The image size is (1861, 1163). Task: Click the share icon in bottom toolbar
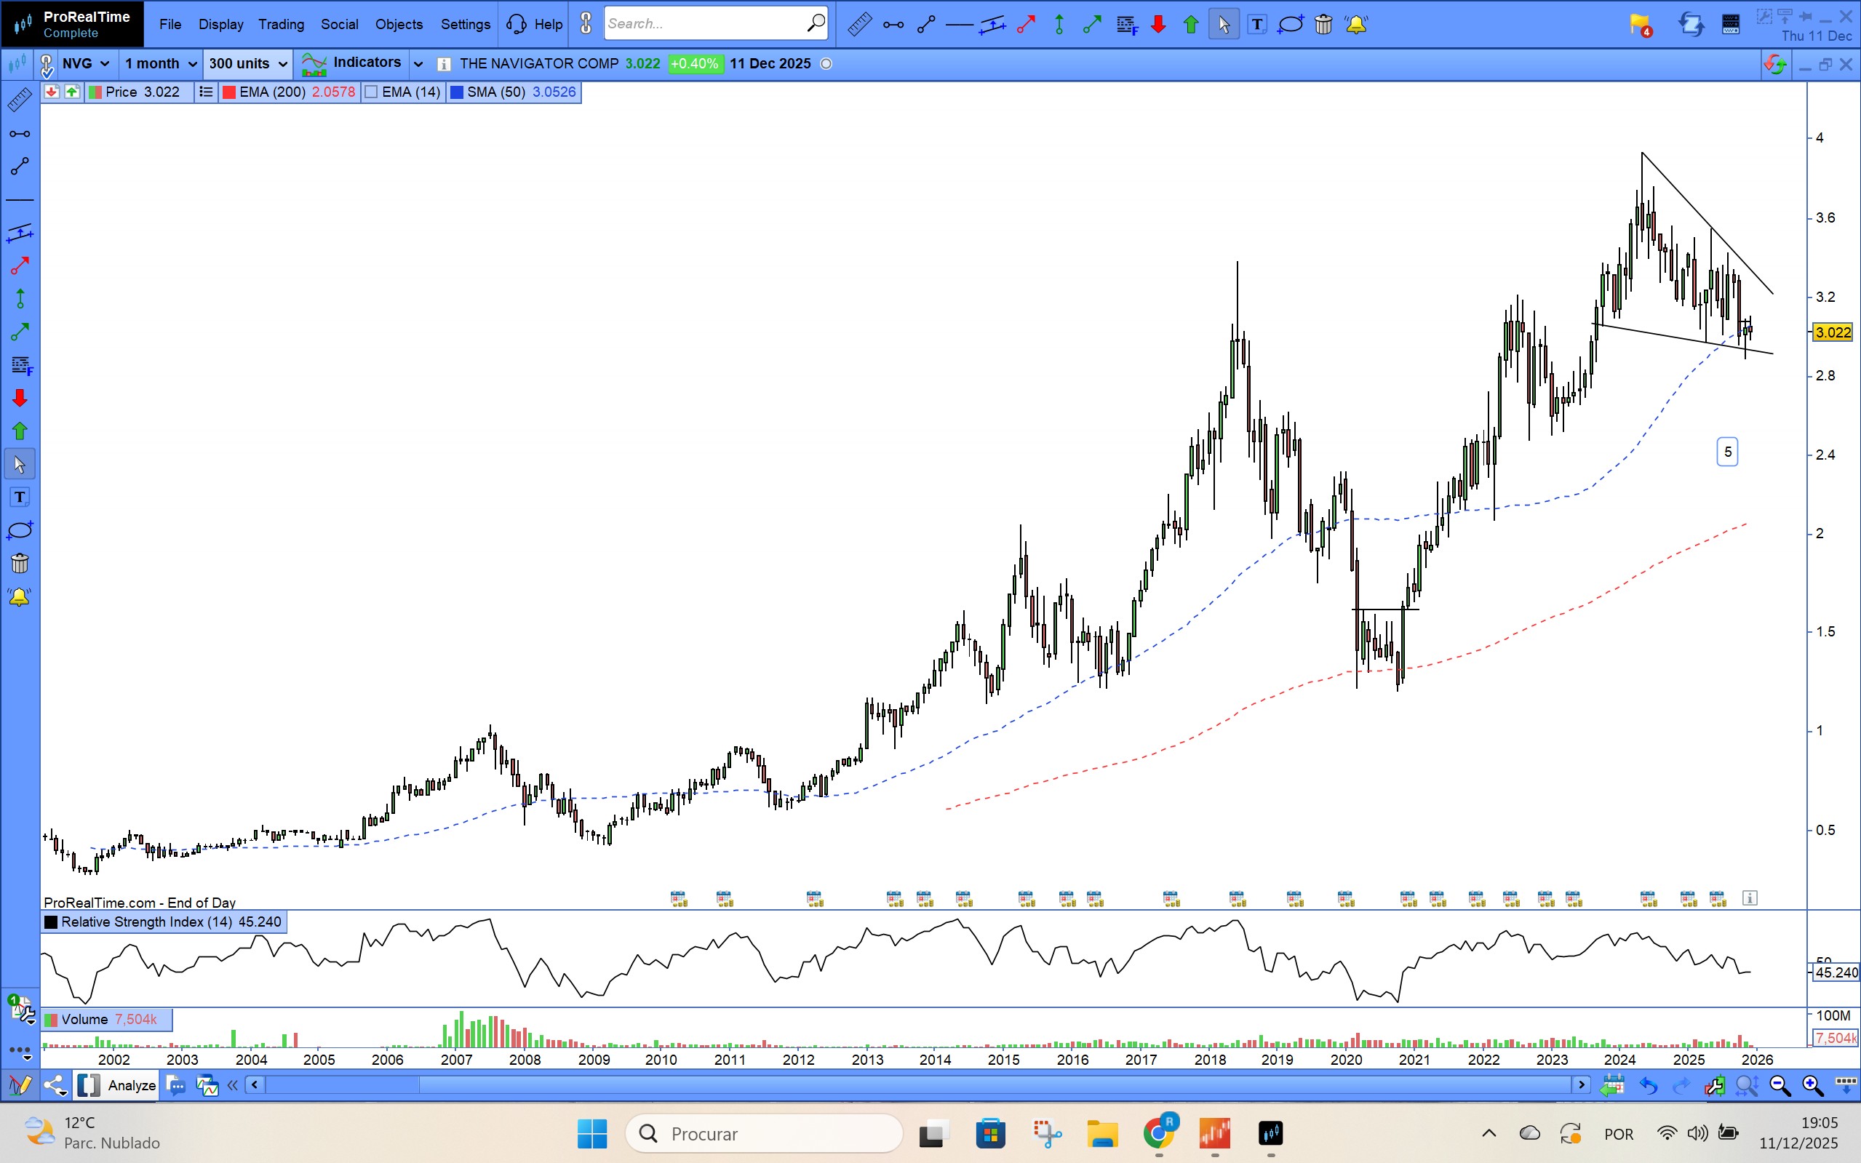click(55, 1085)
